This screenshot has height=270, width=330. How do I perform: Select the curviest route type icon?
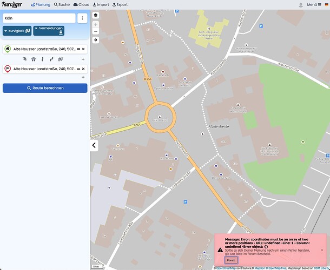pyautogui.click(x=61, y=59)
